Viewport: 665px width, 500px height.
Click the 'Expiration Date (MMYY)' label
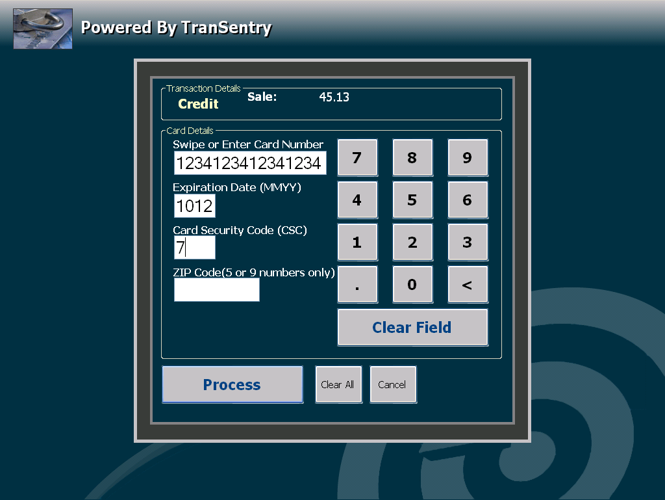[x=237, y=188]
